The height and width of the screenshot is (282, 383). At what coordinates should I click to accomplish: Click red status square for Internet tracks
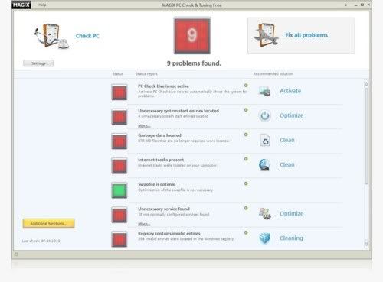point(119,166)
